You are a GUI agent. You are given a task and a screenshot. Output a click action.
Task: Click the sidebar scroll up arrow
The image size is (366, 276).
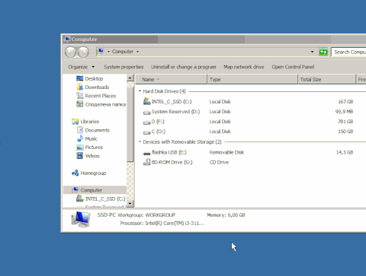[130, 78]
